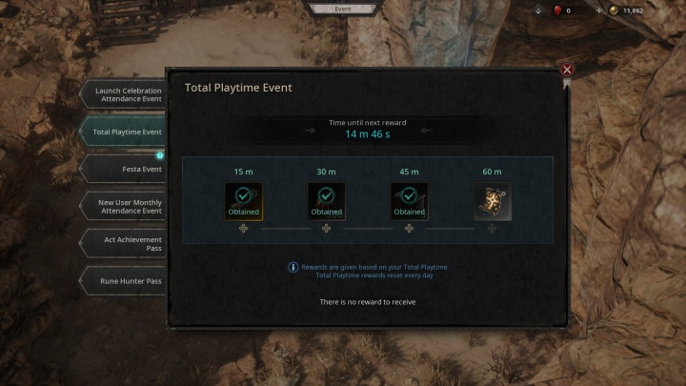
Task: Close the Total Playtime Event window
Action: pyautogui.click(x=567, y=70)
